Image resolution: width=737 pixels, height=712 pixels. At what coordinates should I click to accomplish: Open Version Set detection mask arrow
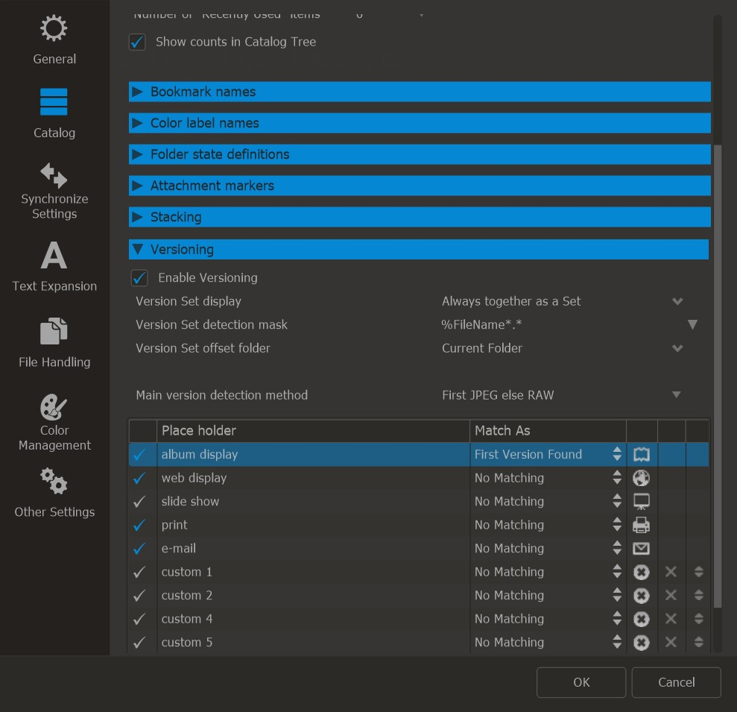coord(692,324)
